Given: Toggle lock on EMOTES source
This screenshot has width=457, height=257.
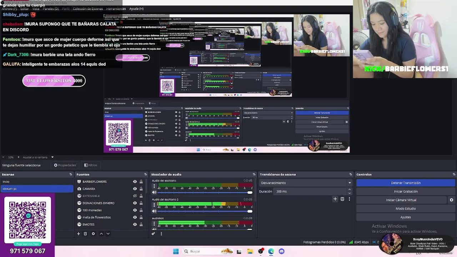Looking at the screenshot, I should coord(141,225).
